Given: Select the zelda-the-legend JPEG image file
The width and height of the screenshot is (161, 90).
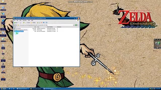Looking at the screenshot, I should click(21, 30).
